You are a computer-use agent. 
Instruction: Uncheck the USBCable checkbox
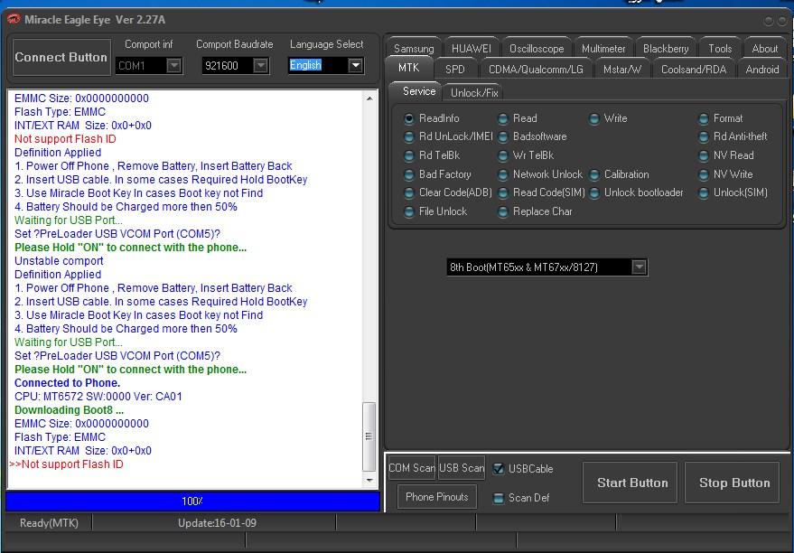499,469
